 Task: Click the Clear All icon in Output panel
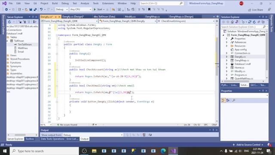[144, 135]
